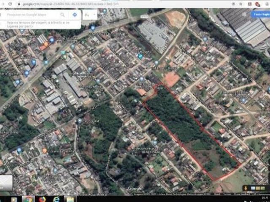270x202 pixels.
Task: Select the browser address bar URL
Action: [70, 4]
